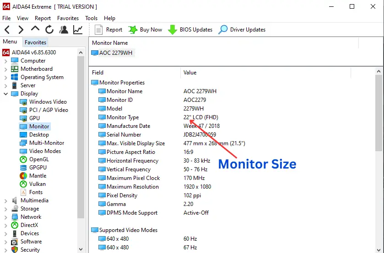Expand the Storage tree node
The image size is (384, 253).
pyautogui.click(x=6, y=209)
